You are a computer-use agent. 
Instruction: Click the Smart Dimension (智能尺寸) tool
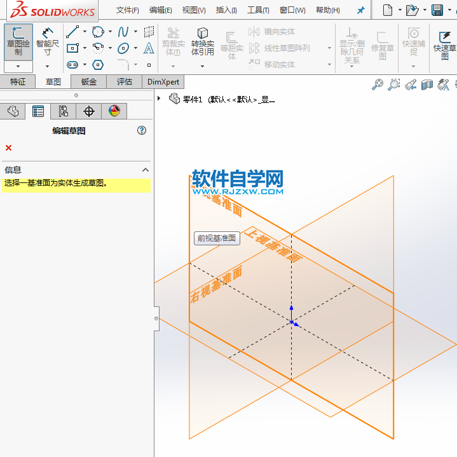click(47, 43)
